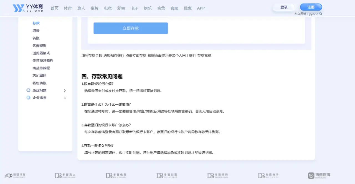This screenshot has height=184, width=355.
Task: Click the 登录 login button
Action: (284, 7)
